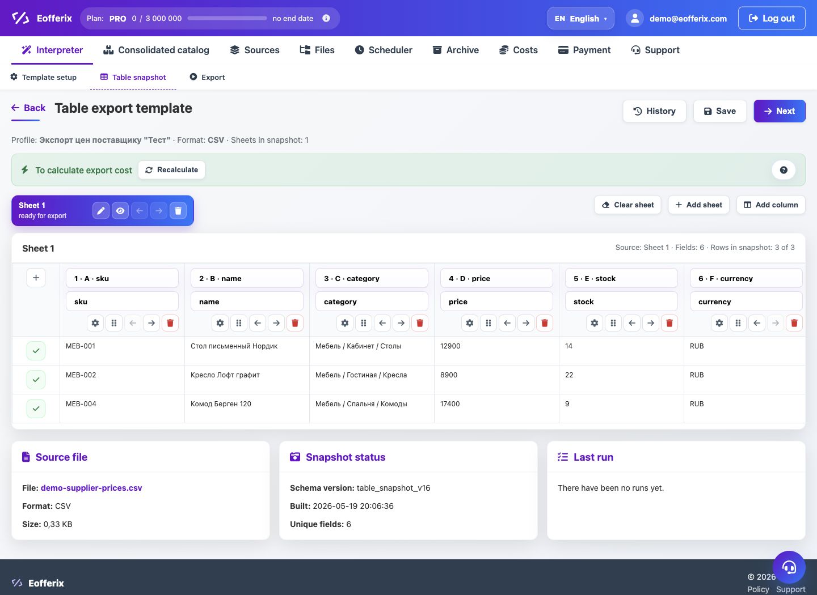Open source selector '5 · E · stock'

click(x=621, y=278)
